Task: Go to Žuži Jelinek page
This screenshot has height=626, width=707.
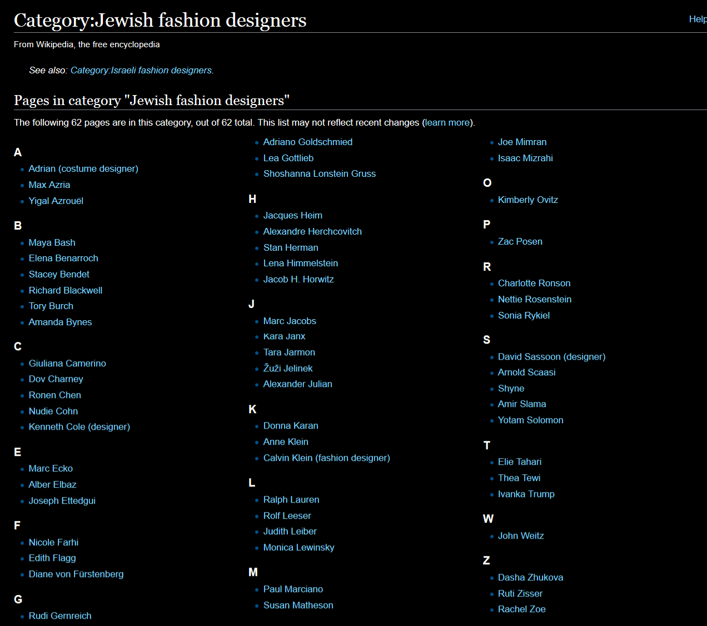Action: [288, 368]
